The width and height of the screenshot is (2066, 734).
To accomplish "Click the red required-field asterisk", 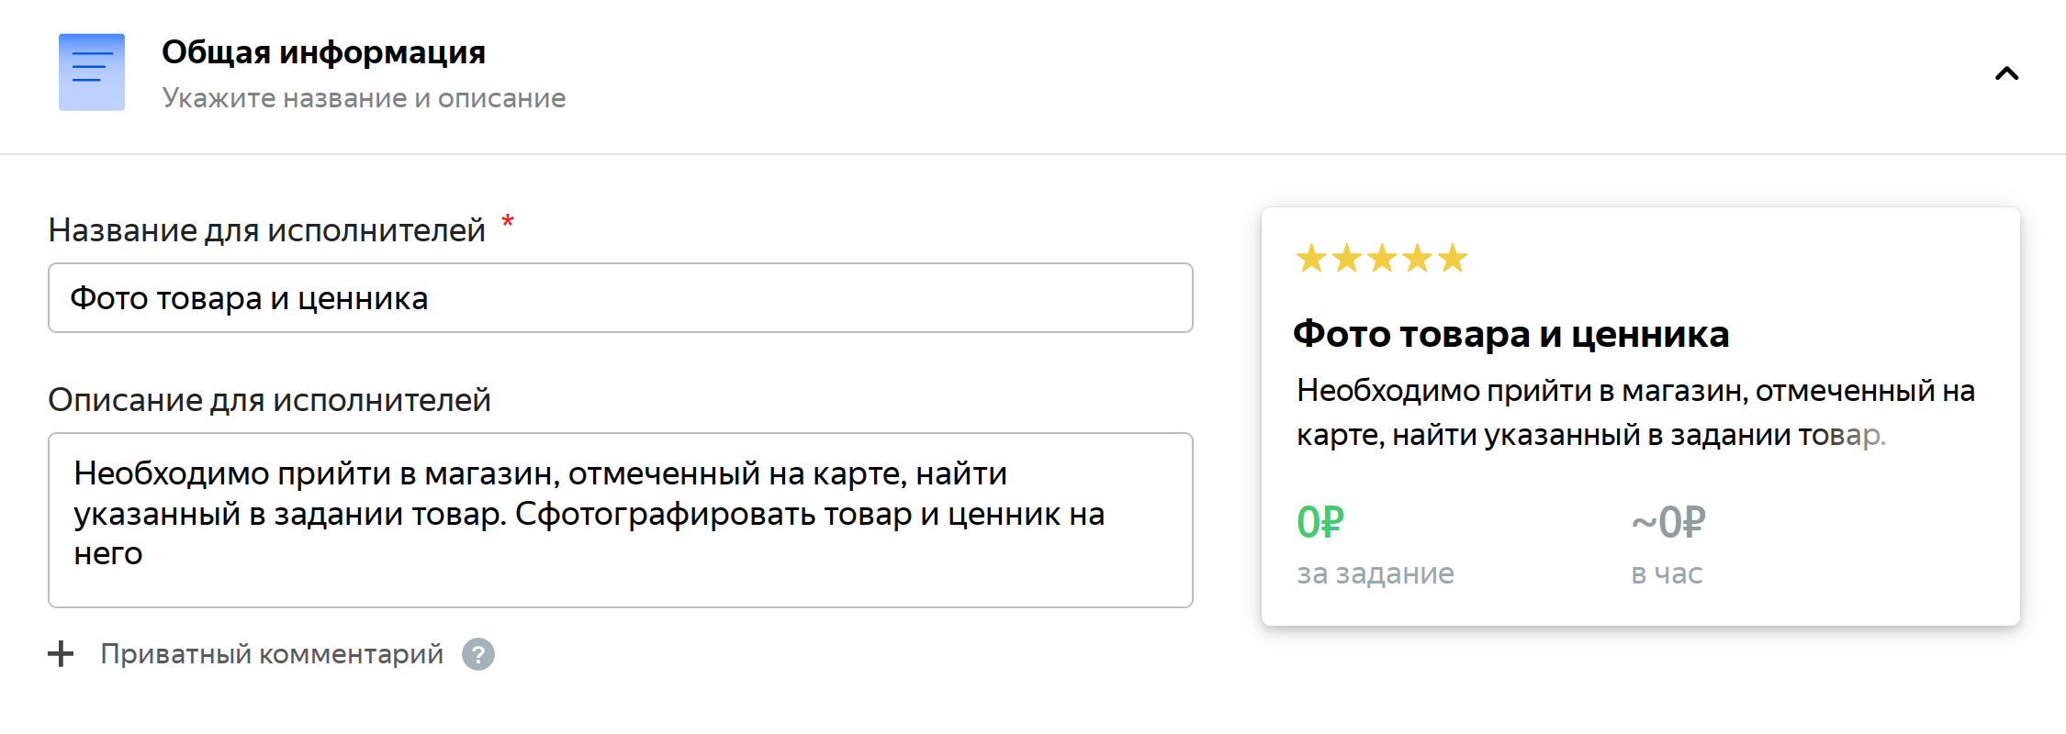I will (508, 221).
